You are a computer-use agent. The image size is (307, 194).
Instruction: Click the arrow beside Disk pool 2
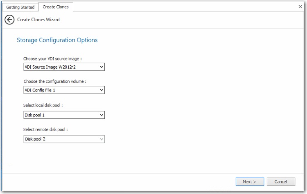click(x=102, y=139)
